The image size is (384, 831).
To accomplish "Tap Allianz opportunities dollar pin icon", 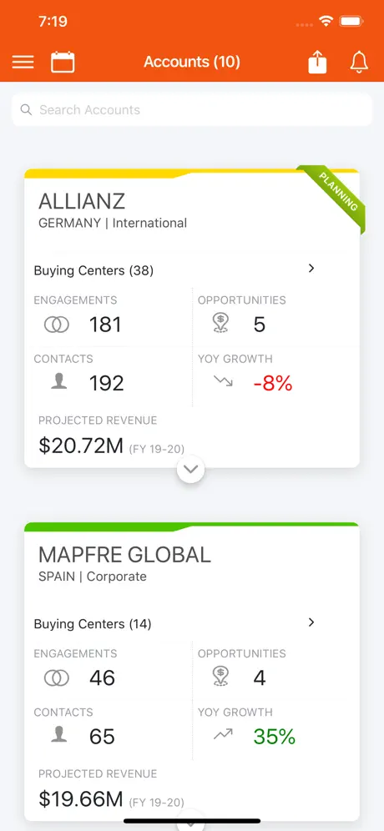I will pyautogui.click(x=220, y=323).
